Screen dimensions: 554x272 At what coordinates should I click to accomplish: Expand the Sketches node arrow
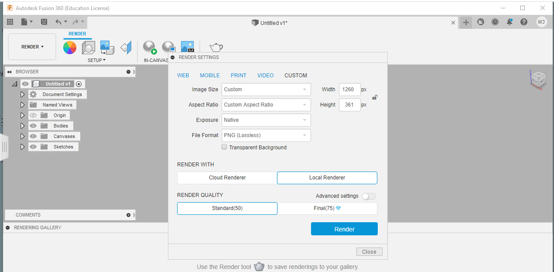click(23, 147)
